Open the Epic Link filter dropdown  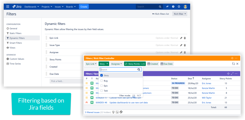tap(91, 64)
